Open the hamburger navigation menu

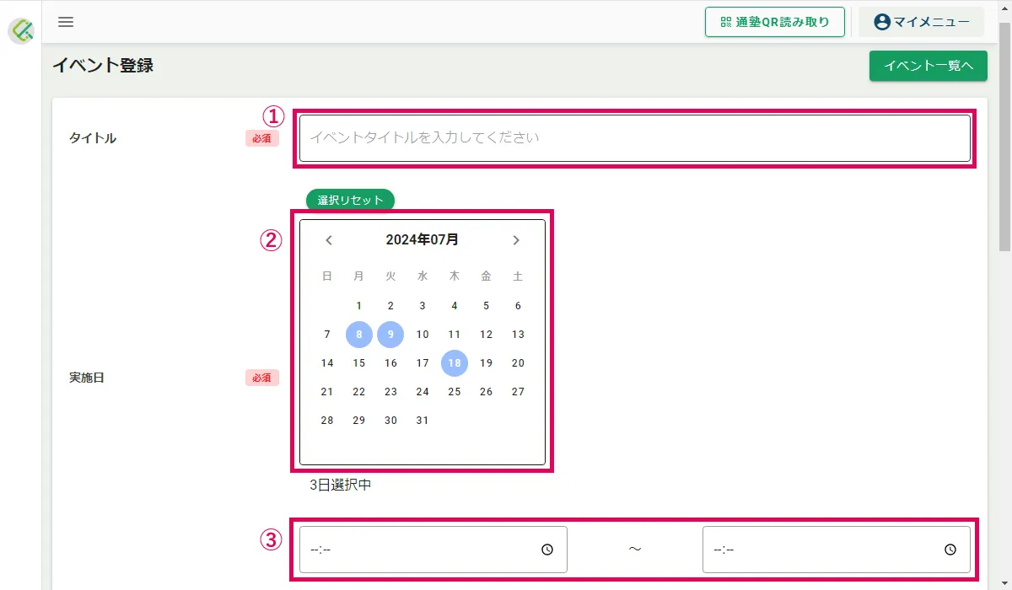pos(66,22)
